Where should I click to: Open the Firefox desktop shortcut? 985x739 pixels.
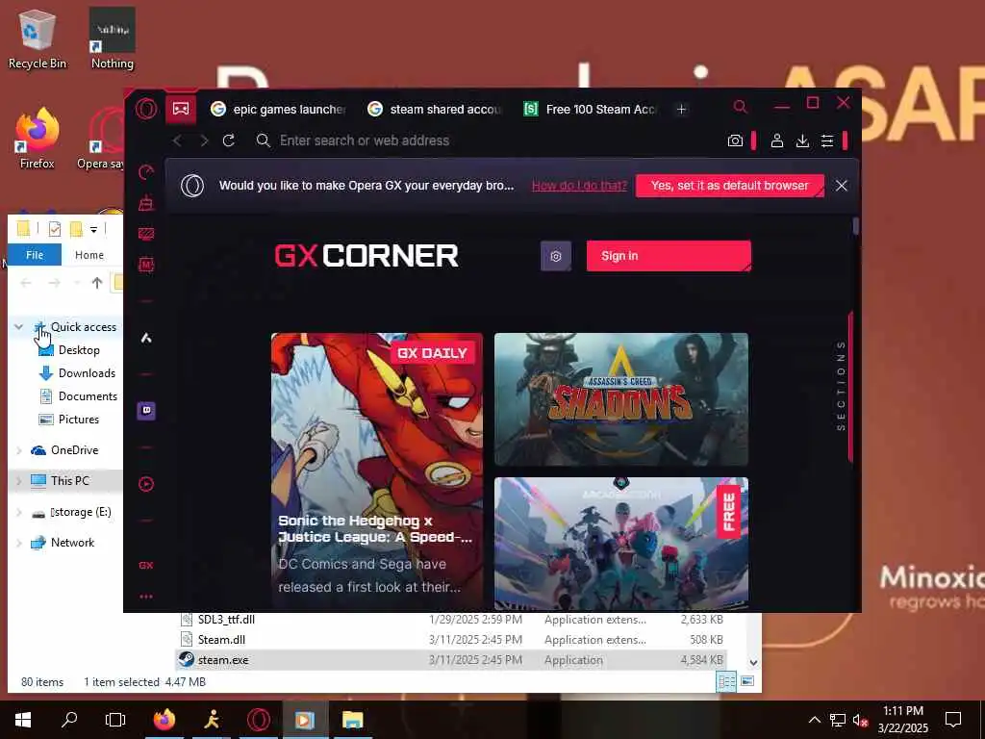point(38,139)
